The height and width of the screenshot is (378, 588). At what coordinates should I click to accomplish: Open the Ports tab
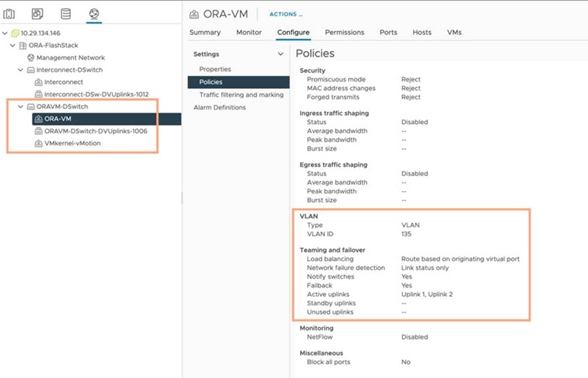(x=388, y=32)
